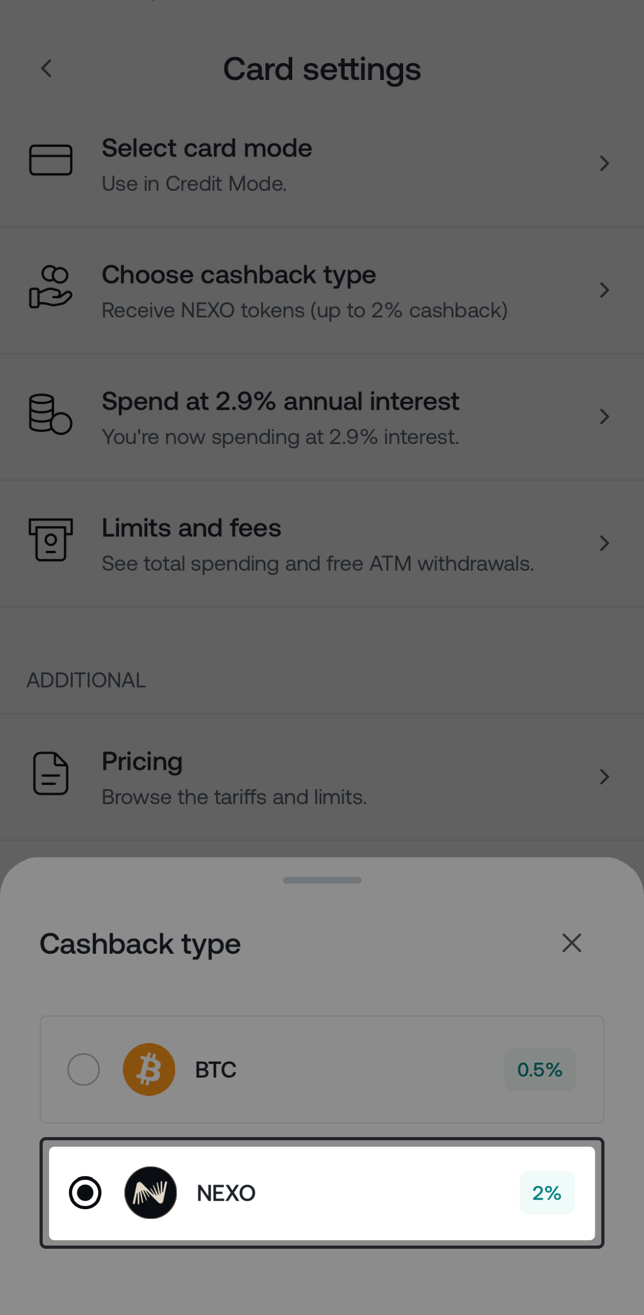Image resolution: width=644 pixels, height=1315 pixels.
Task: Select the BTC radio button
Action: tap(83, 1069)
